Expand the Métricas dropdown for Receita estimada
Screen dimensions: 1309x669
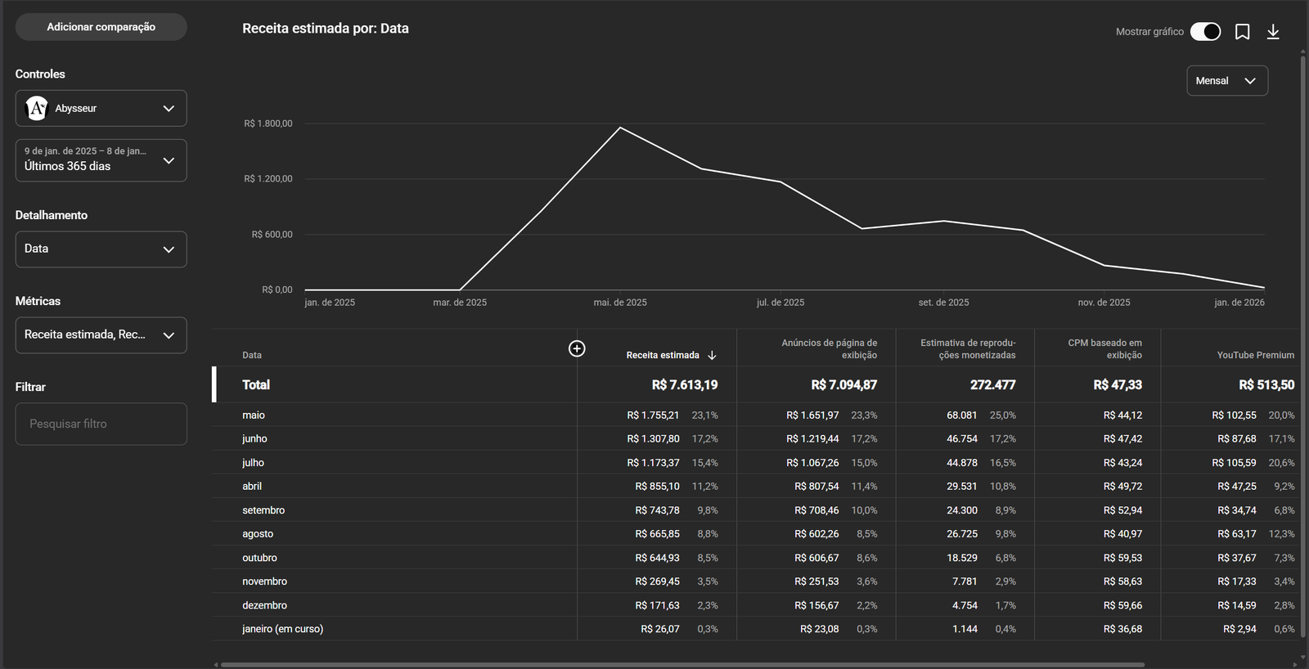pos(101,335)
